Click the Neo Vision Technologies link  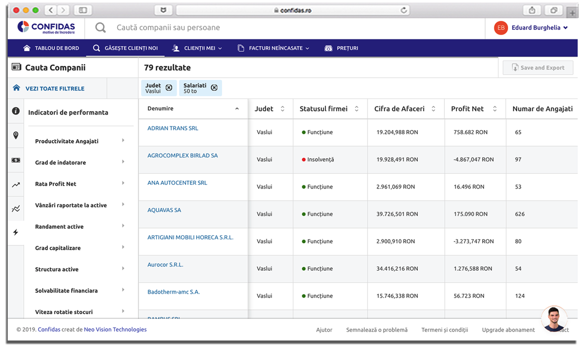pos(115,330)
